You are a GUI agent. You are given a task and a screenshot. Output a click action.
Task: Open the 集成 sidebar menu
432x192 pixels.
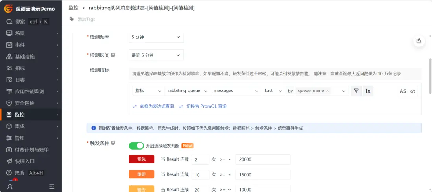(x=31, y=126)
